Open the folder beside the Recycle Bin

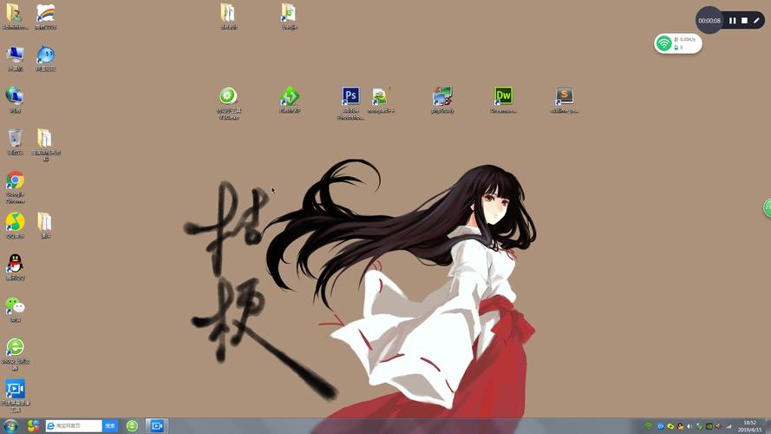pos(46,145)
